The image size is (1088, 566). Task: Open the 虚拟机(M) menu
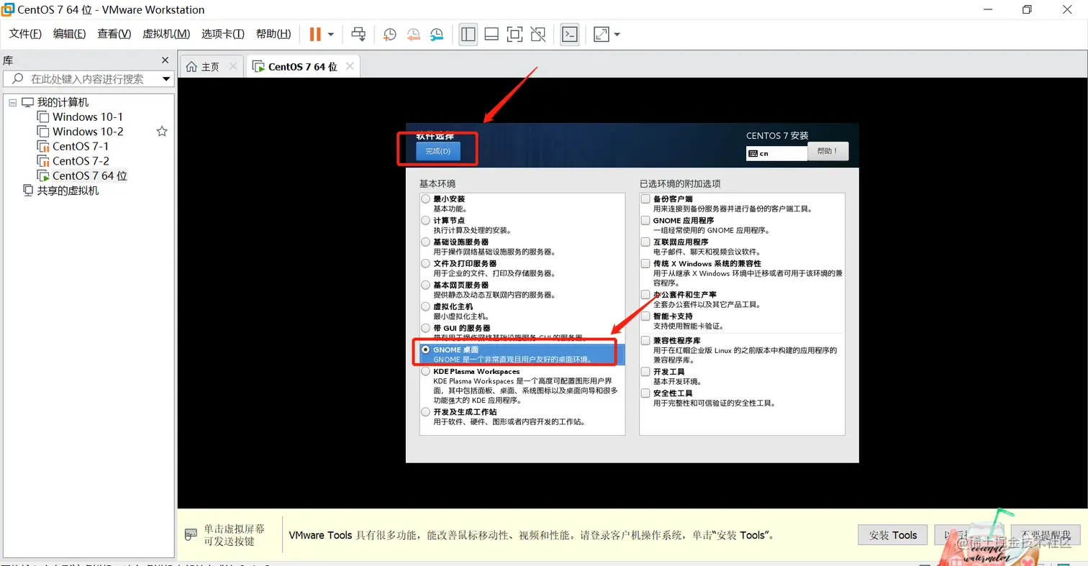click(166, 34)
